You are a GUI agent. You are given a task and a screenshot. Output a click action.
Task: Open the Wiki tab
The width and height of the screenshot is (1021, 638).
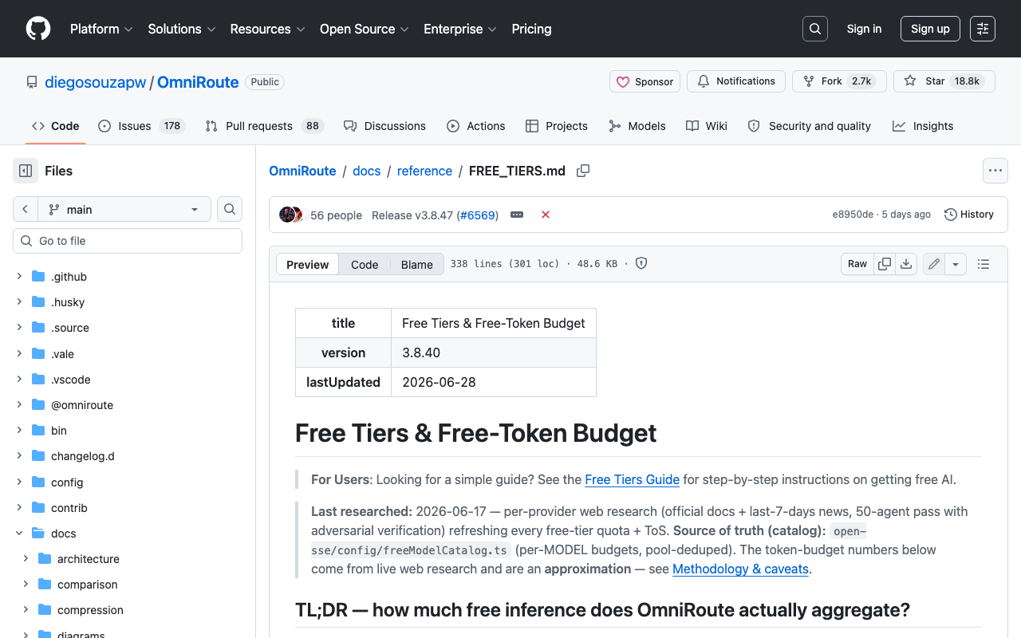point(707,126)
